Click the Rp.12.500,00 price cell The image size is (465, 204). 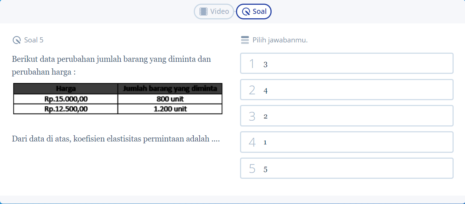(x=66, y=109)
